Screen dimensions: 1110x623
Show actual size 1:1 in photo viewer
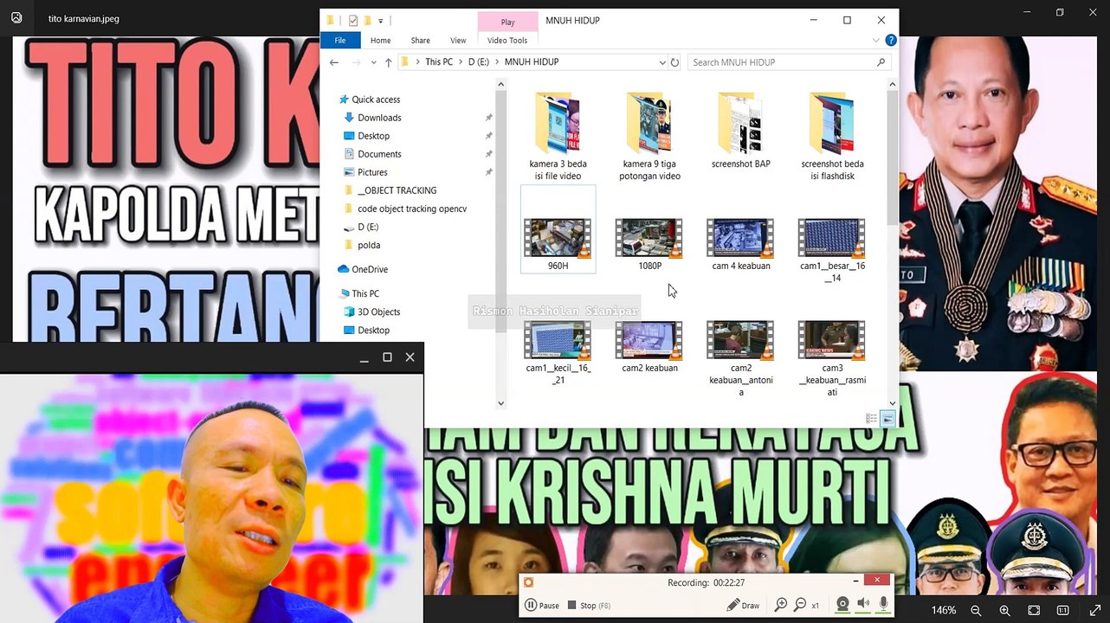click(1063, 610)
